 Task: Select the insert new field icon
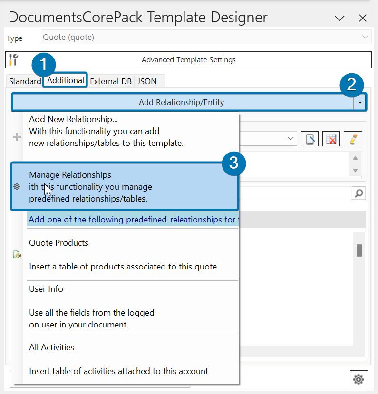[x=310, y=138]
